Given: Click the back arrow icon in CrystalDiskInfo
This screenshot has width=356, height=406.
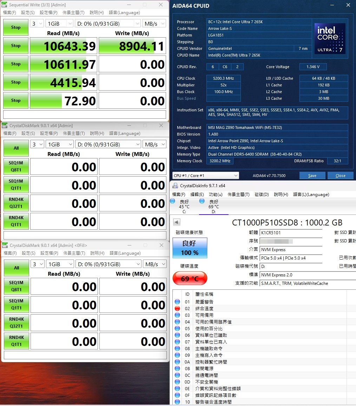Looking at the screenshot, I should pyautogui.click(x=177, y=222).
